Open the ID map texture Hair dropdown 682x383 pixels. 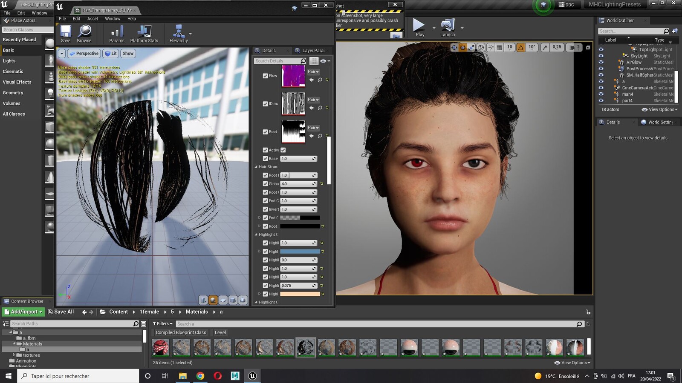(x=313, y=100)
